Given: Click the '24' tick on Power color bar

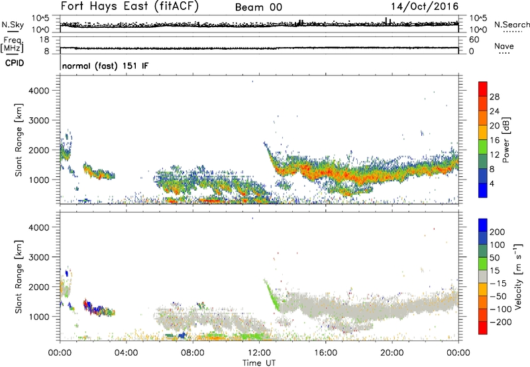Looking at the screenshot, I should coord(494,111).
